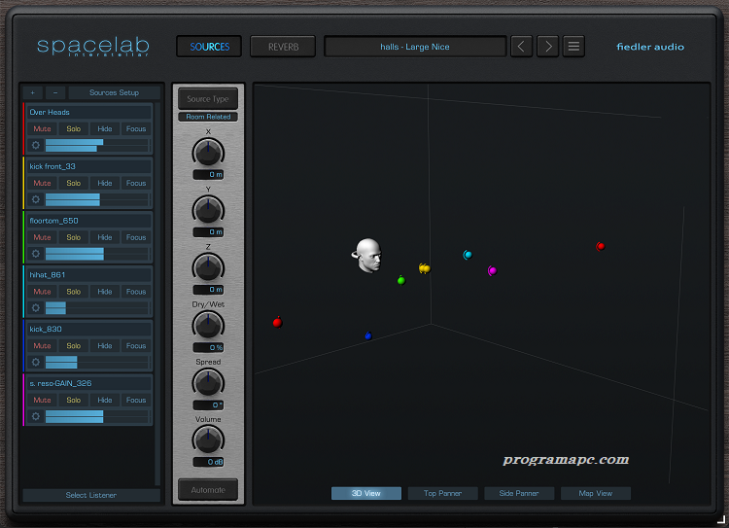
Task: Select the Map View tab
Action: [x=596, y=493]
